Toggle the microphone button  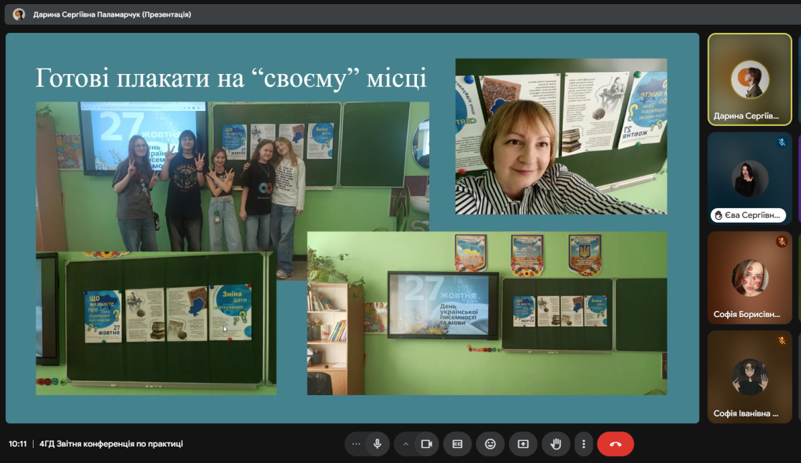[377, 444]
